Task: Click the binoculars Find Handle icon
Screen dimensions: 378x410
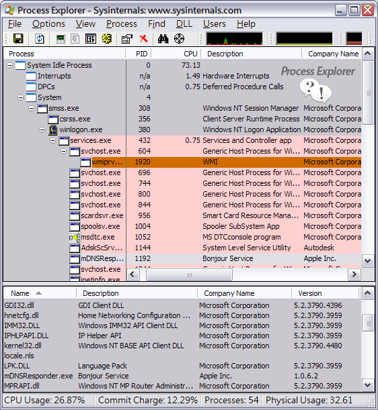Action: point(163,39)
